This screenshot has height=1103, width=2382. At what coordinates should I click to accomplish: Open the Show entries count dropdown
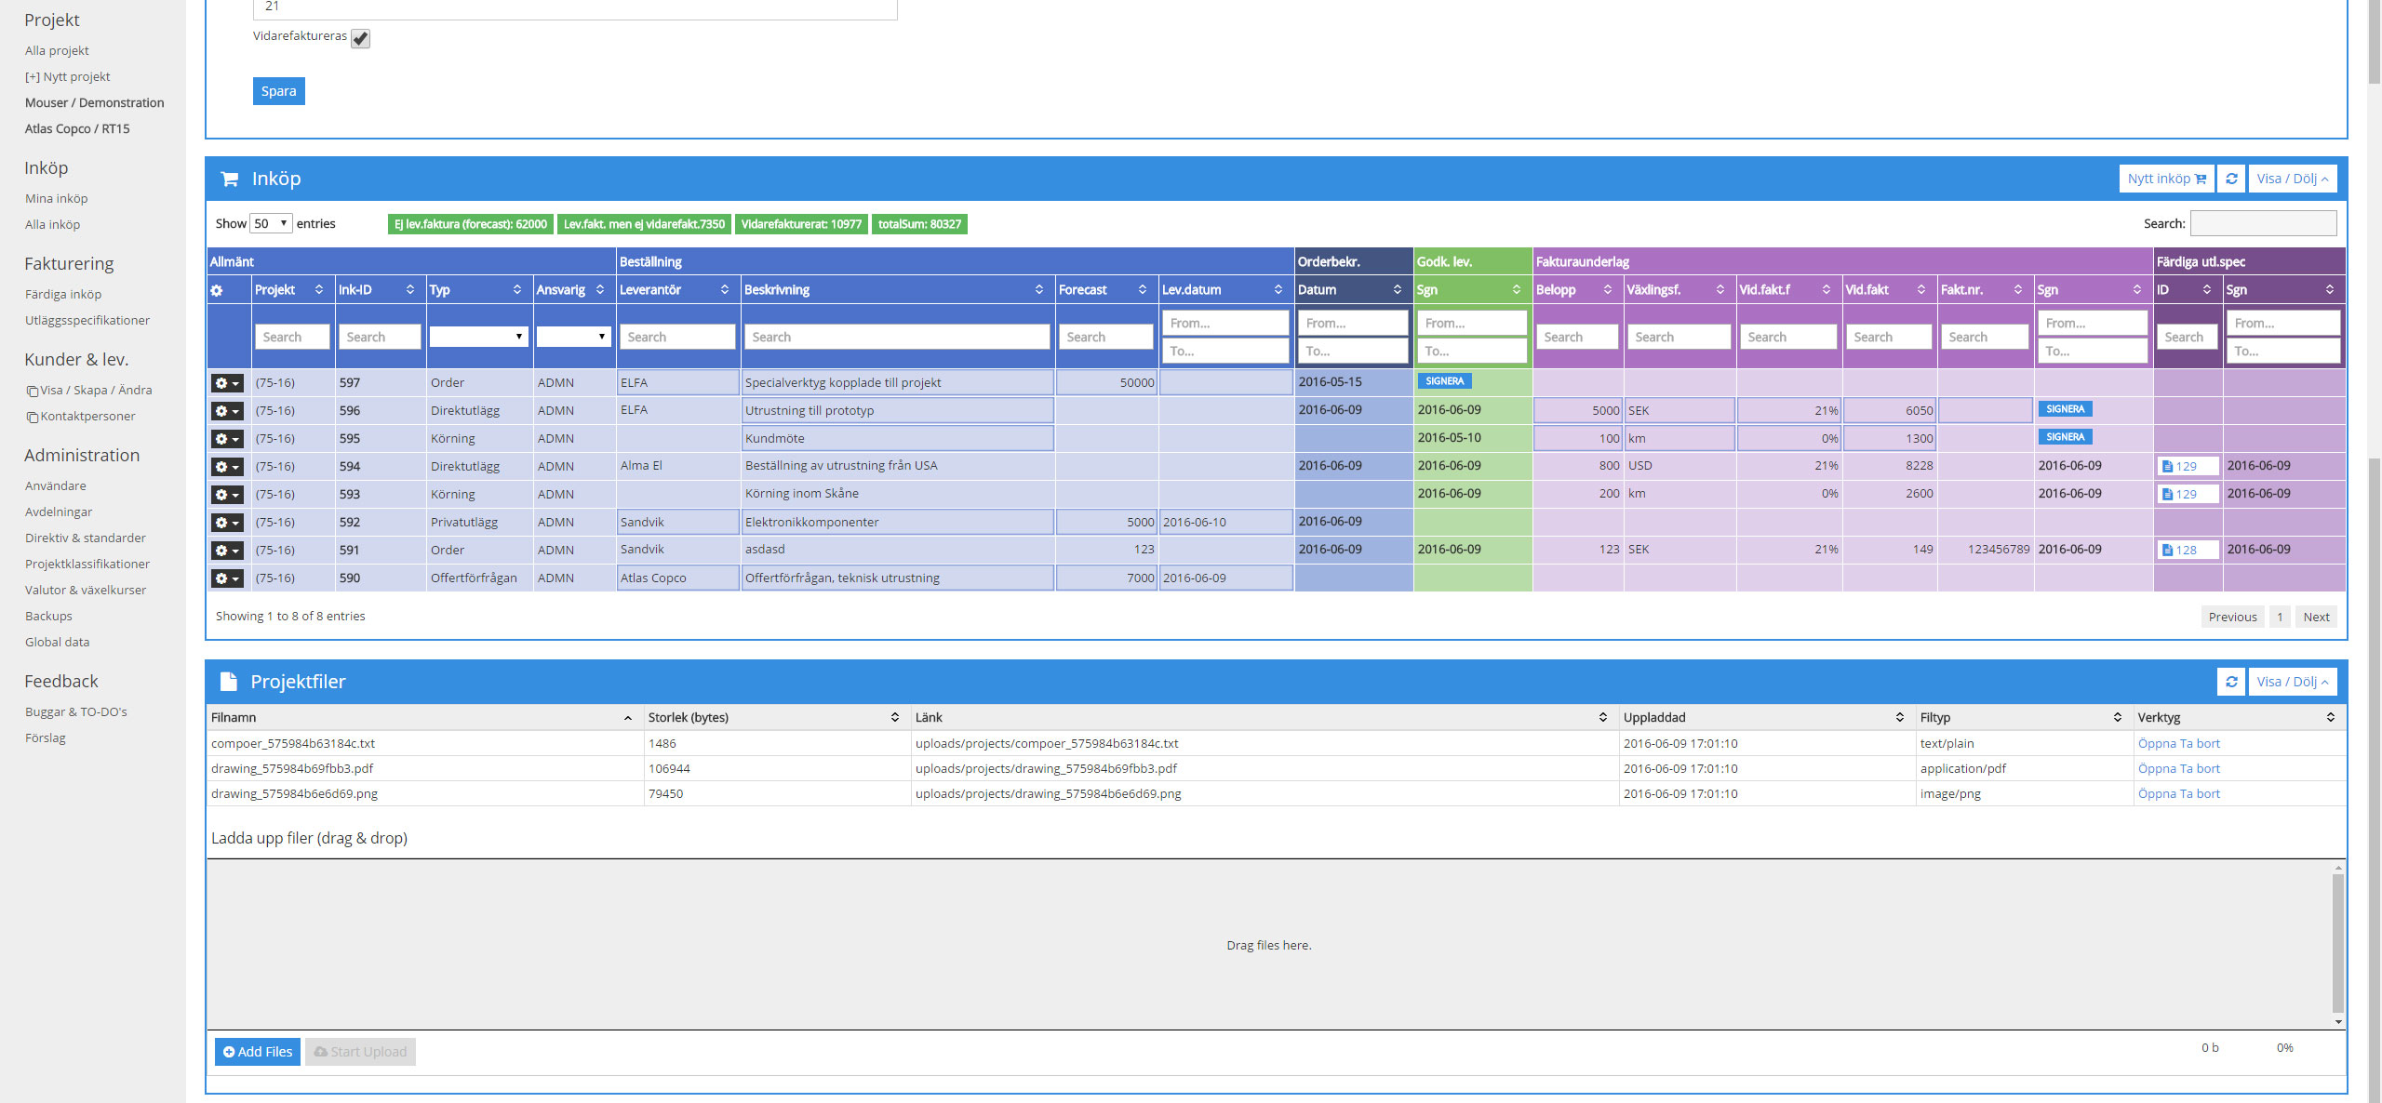click(271, 223)
